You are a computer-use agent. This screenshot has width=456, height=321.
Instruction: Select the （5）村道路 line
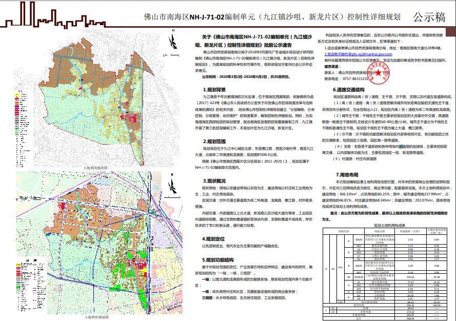355,159
